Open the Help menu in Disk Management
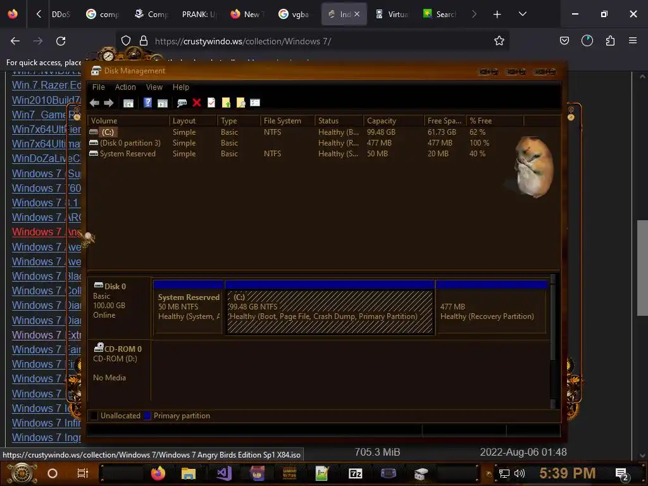This screenshot has width=648, height=486. tap(180, 87)
